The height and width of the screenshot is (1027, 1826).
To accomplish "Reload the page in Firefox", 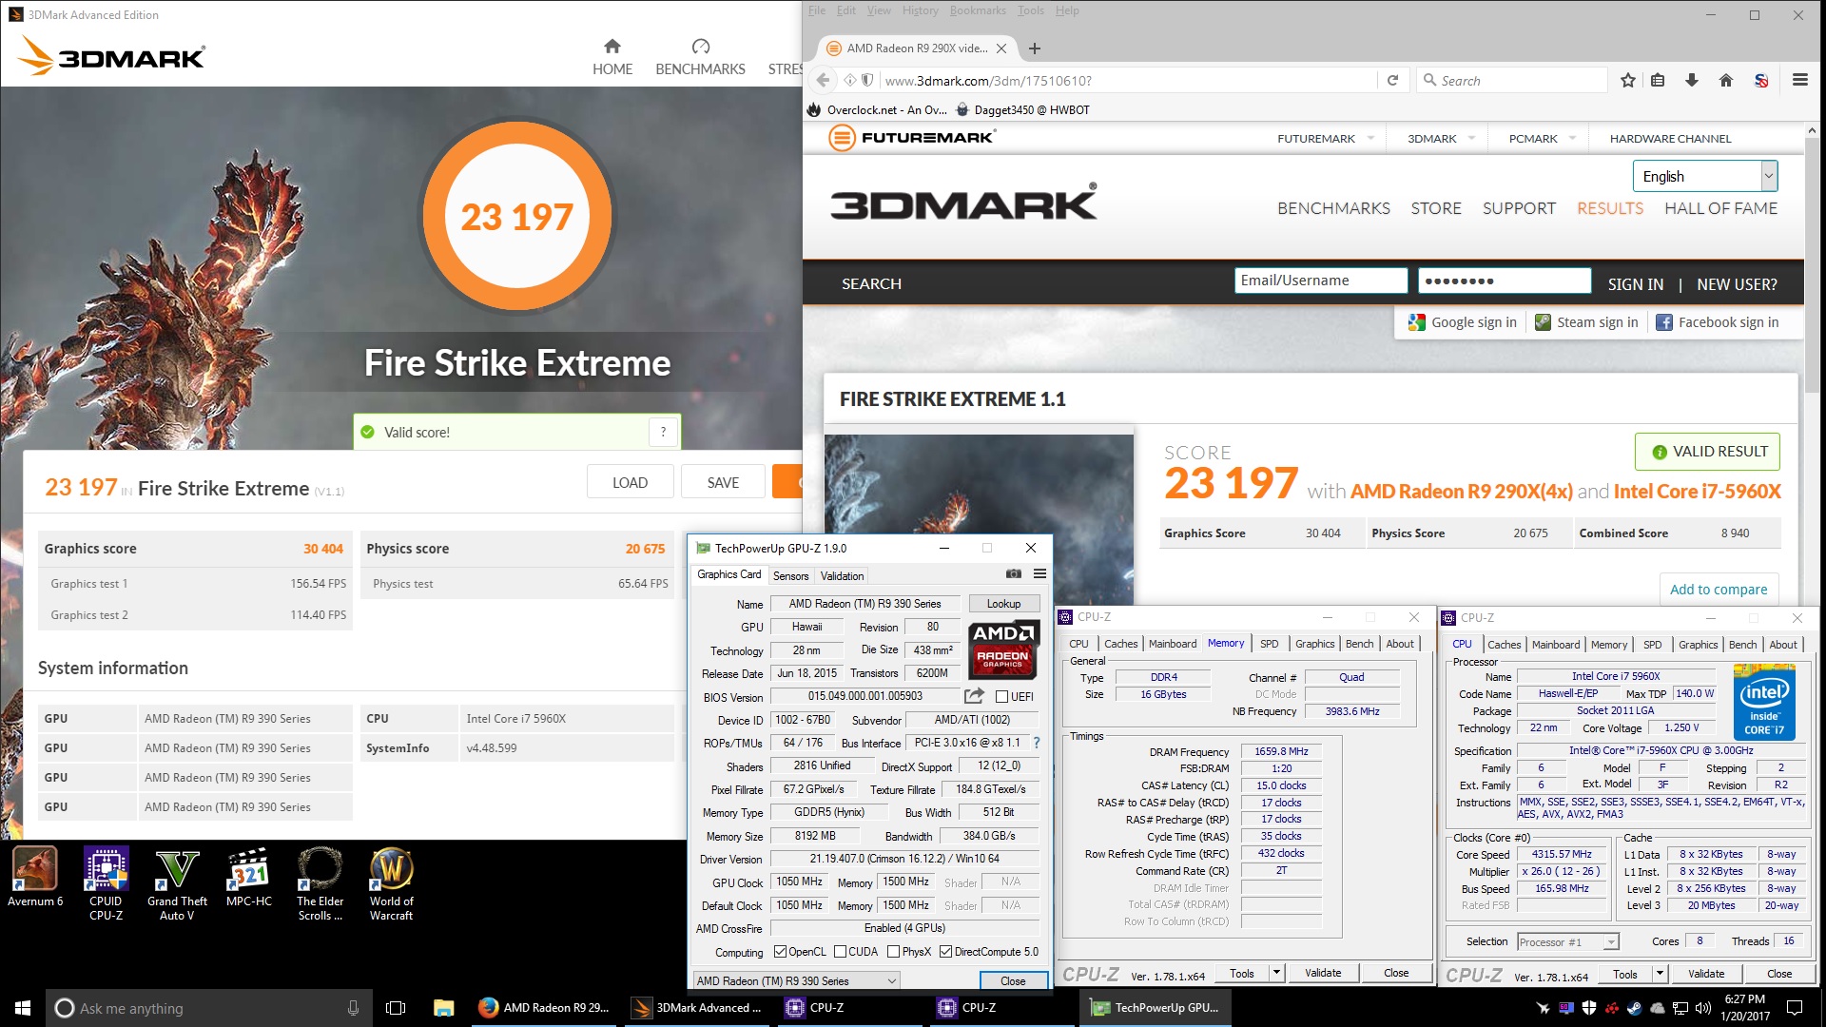I will 1392,81.
